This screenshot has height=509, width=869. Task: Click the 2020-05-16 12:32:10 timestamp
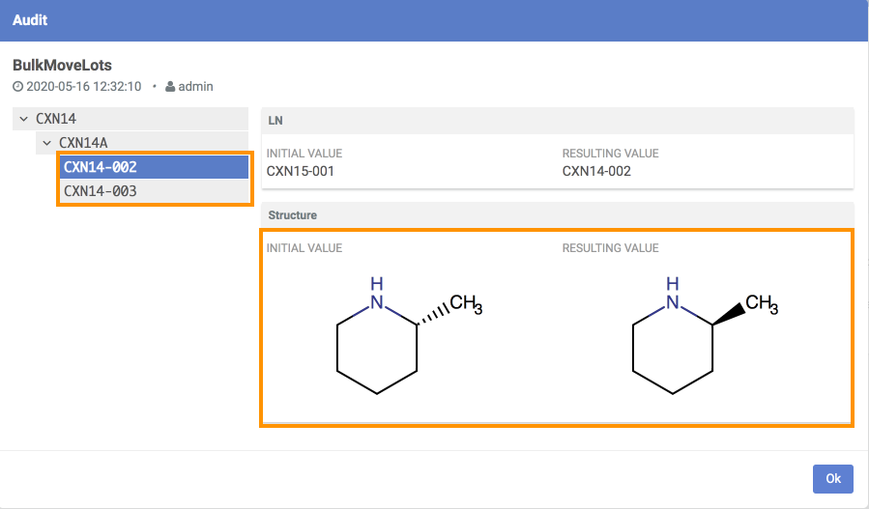point(84,87)
